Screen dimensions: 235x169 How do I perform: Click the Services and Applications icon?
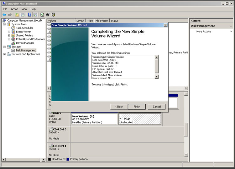pyautogui.click(x=9, y=54)
